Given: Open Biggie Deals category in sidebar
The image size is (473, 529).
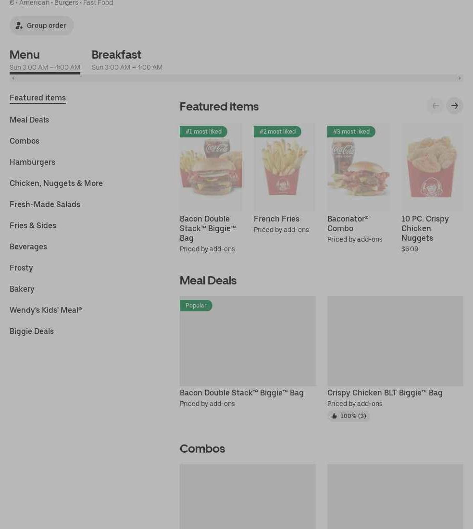Looking at the screenshot, I should pyautogui.click(x=32, y=332).
